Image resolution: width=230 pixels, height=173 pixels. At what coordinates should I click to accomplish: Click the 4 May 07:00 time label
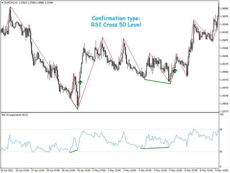145,170
